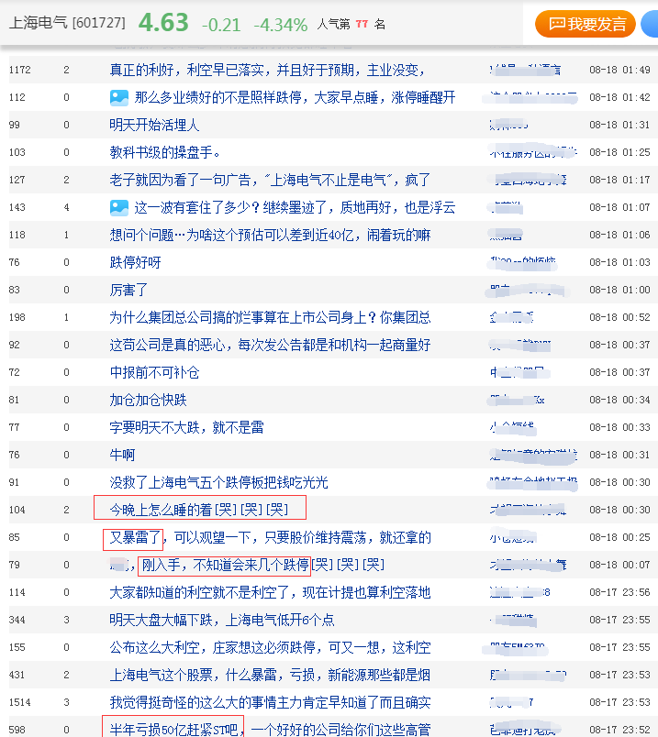Viewport: 658px width, 737px height.
Task: Click author of post dated 08-18 01:17
Action: point(528,180)
